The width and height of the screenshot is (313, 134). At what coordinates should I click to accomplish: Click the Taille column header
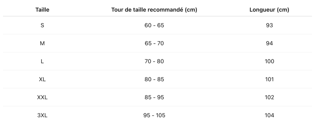(42, 10)
